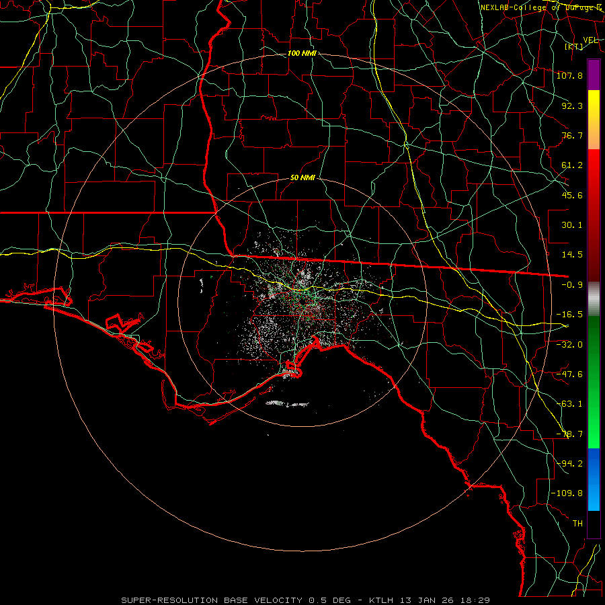Pick the yellow-orange segment of the color bar

pos(594,120)
